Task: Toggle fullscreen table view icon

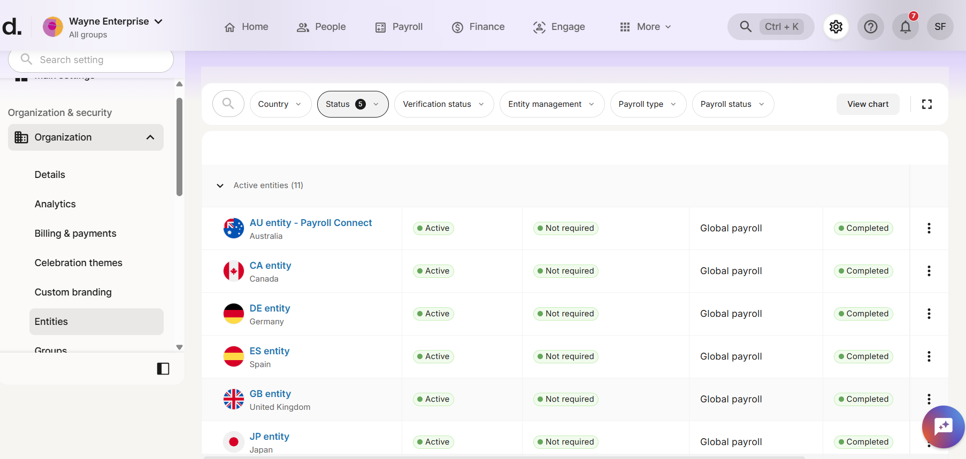Action: click(x=926, y=104)
